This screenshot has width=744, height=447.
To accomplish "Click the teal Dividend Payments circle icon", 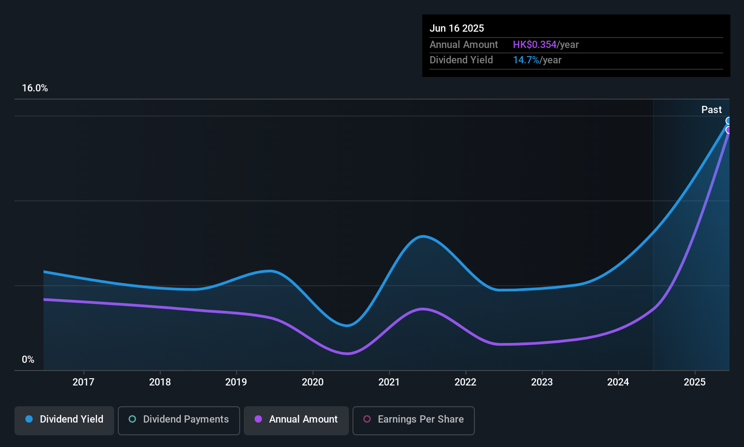I will point(132,419).
